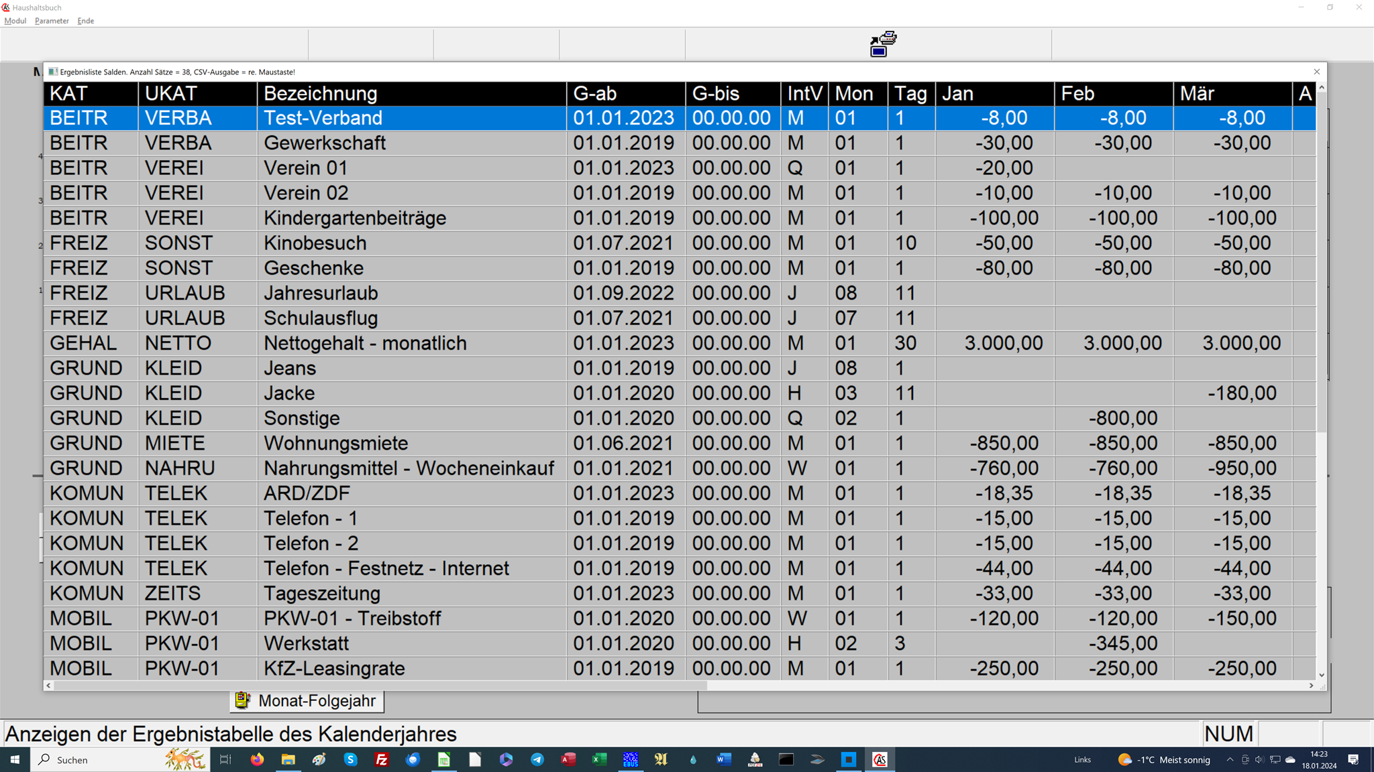
Task: Click the gothic letter A taskbar icon
Action: pos(662,759)
